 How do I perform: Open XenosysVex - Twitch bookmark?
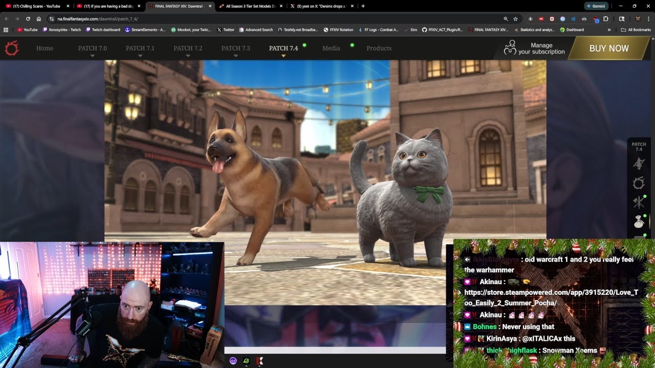click(x=62, y=30)
